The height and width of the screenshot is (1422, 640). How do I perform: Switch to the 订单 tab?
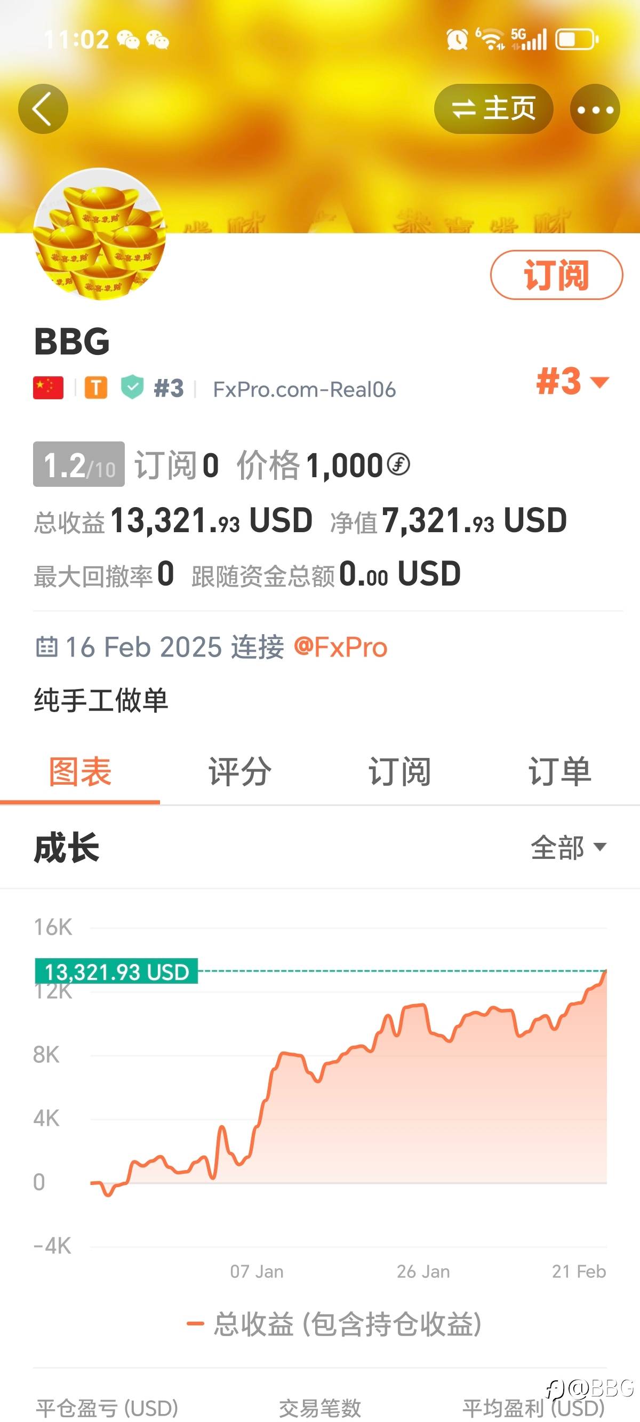click(x=559, y=771)
